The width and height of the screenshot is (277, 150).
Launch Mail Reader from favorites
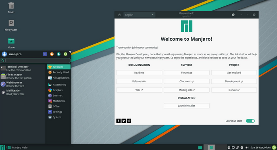coord(23,92)
